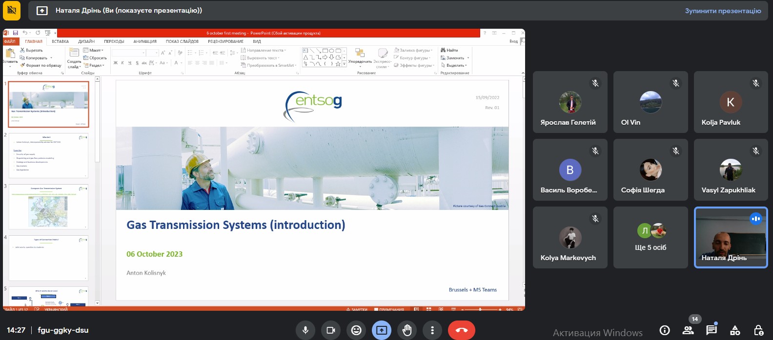Open the chat messages panel
The height and width of the screenshot is (340, 773).
point(711,330)
